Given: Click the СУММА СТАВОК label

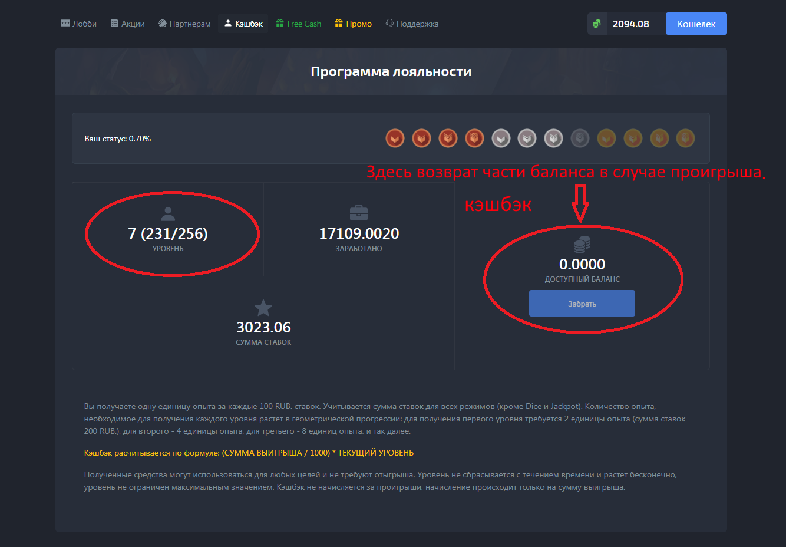Looking at the screenshot, I should coord(263,342).
